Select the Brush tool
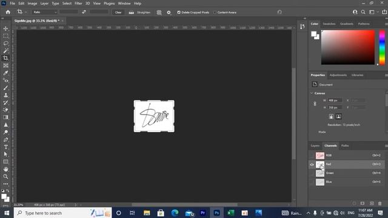 [5, 88]
